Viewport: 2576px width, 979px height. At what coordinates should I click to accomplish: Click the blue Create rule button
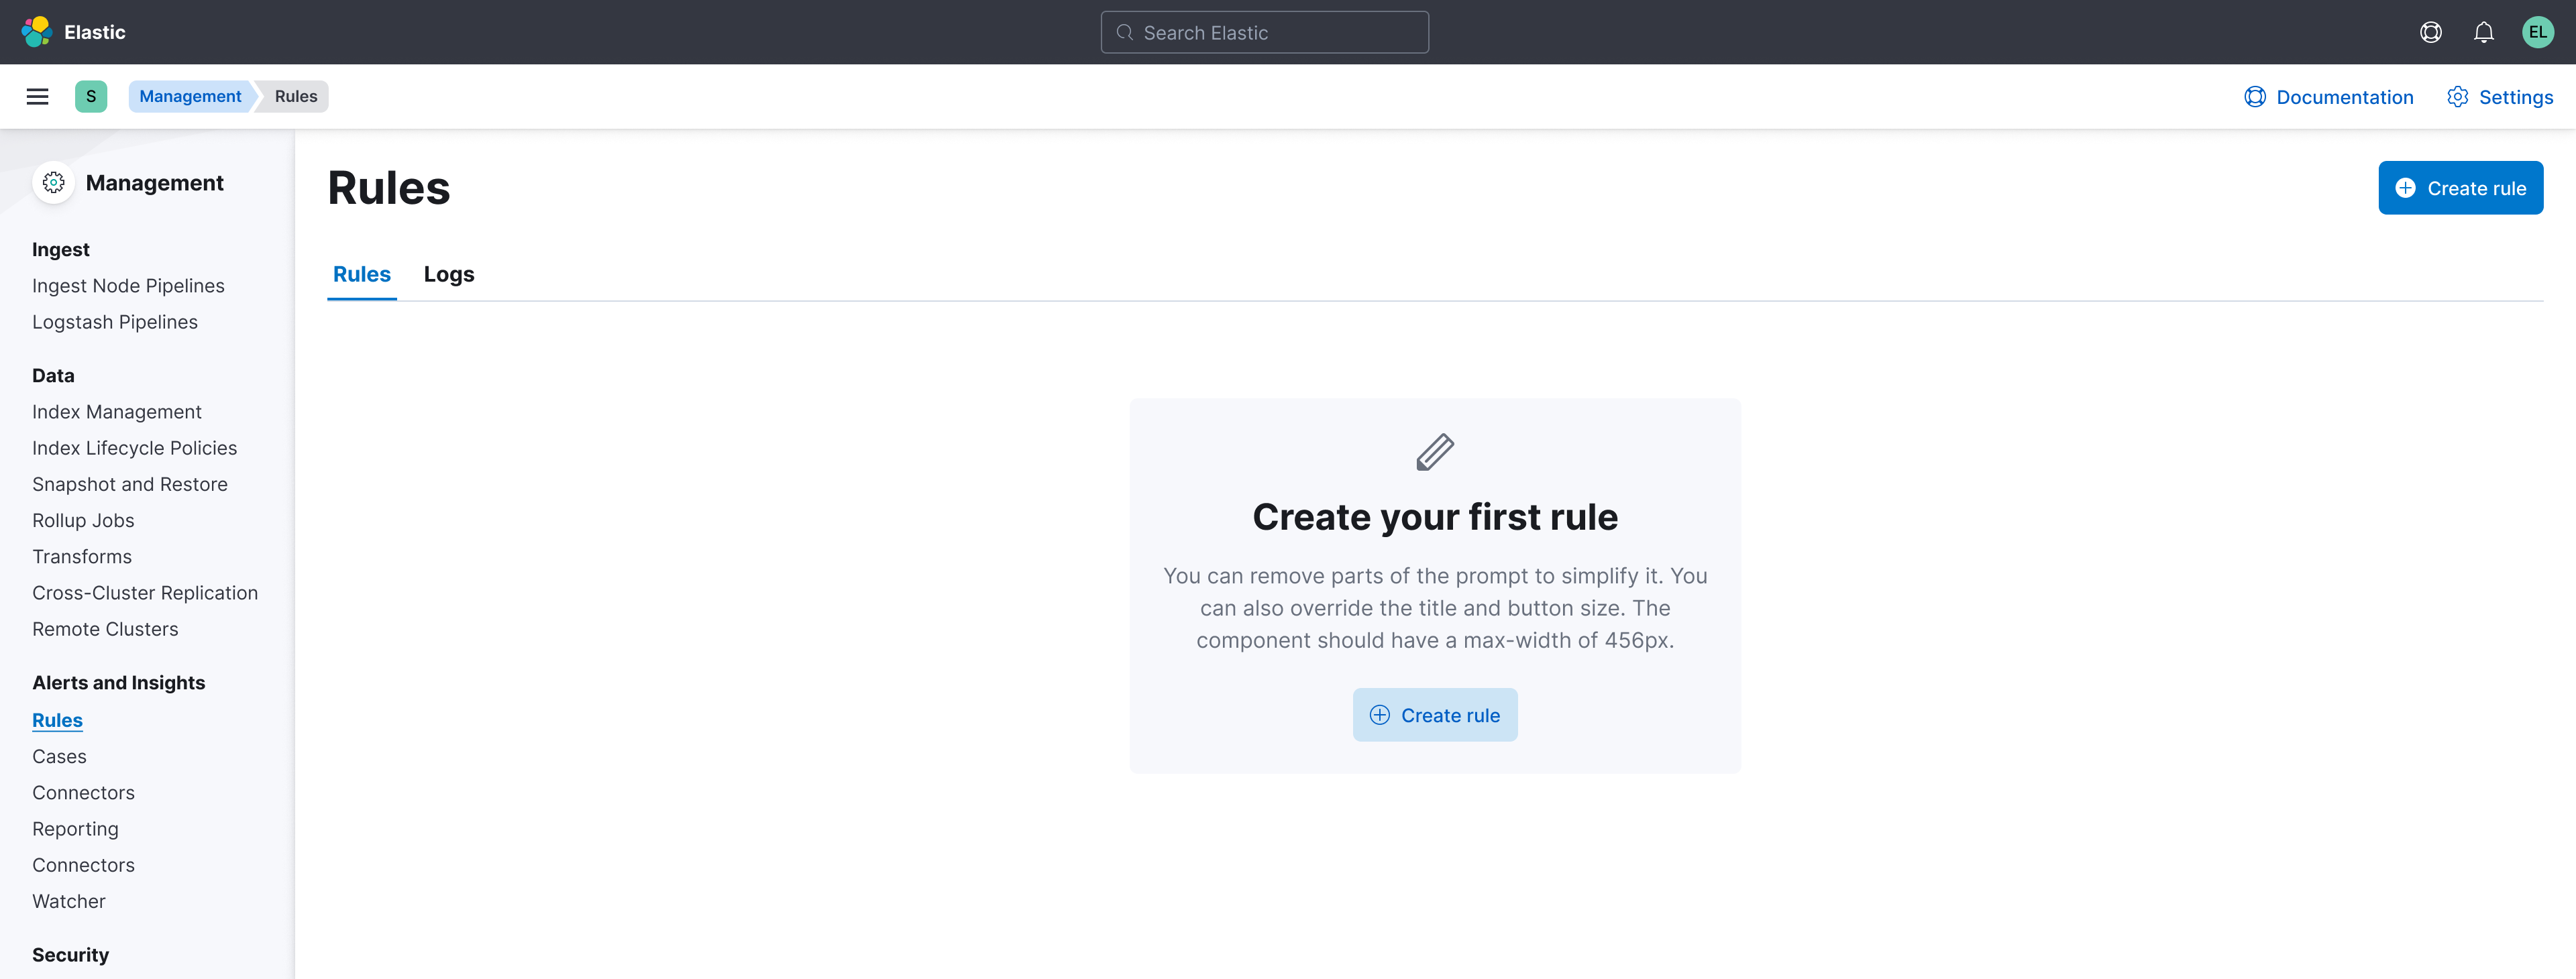pyautogui.click(x=2460, y=187)
